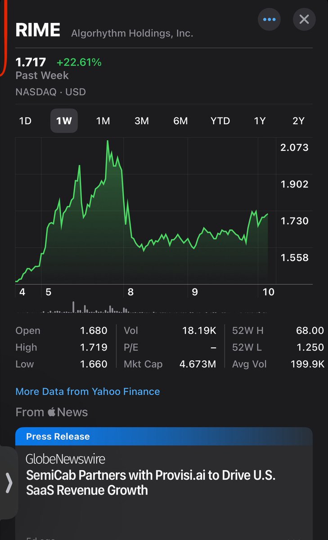This screenshot has height=540, width=328.
Task: Switch chart to 1M range
Action: coord(103,121)
